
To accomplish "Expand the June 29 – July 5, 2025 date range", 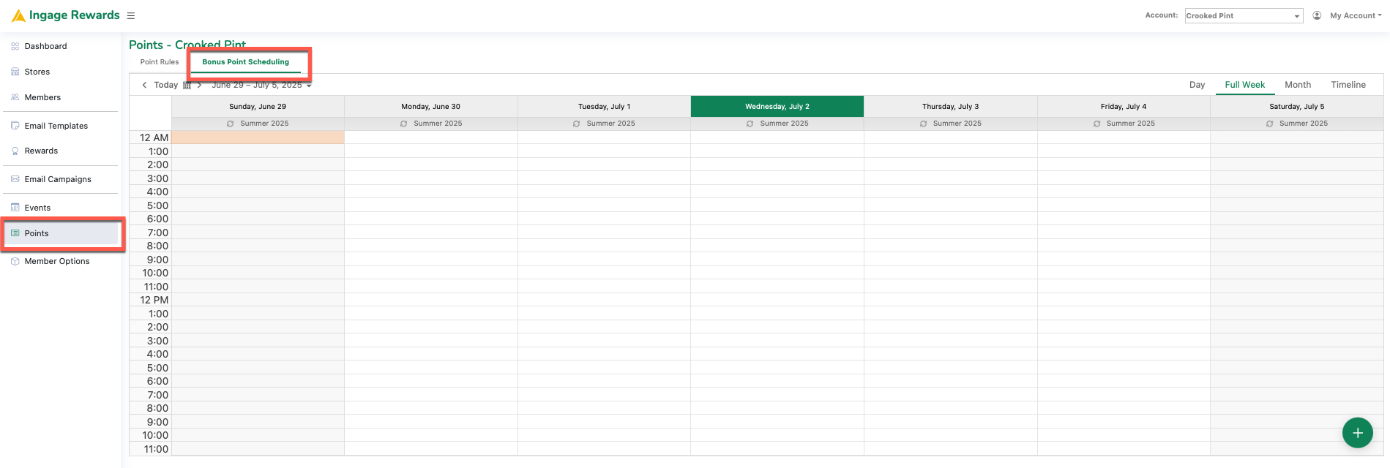I will [x=262, y=85].
